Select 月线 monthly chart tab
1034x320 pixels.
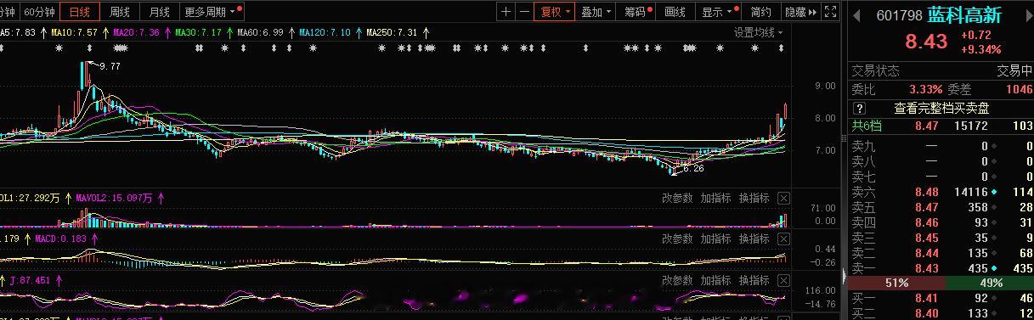click(159, 12)
